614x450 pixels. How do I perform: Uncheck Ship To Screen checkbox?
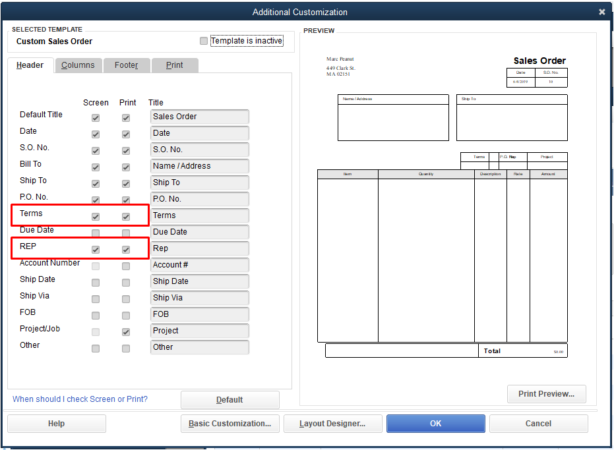(96, 184)
